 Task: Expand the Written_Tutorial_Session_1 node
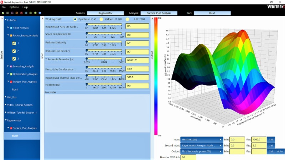click(x=6, y=113)
